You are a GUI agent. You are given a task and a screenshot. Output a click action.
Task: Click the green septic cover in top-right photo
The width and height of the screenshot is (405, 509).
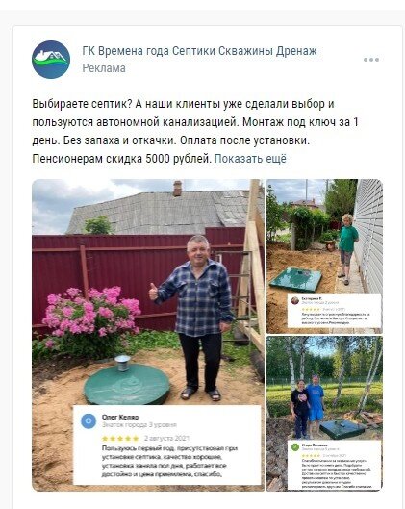295,279
